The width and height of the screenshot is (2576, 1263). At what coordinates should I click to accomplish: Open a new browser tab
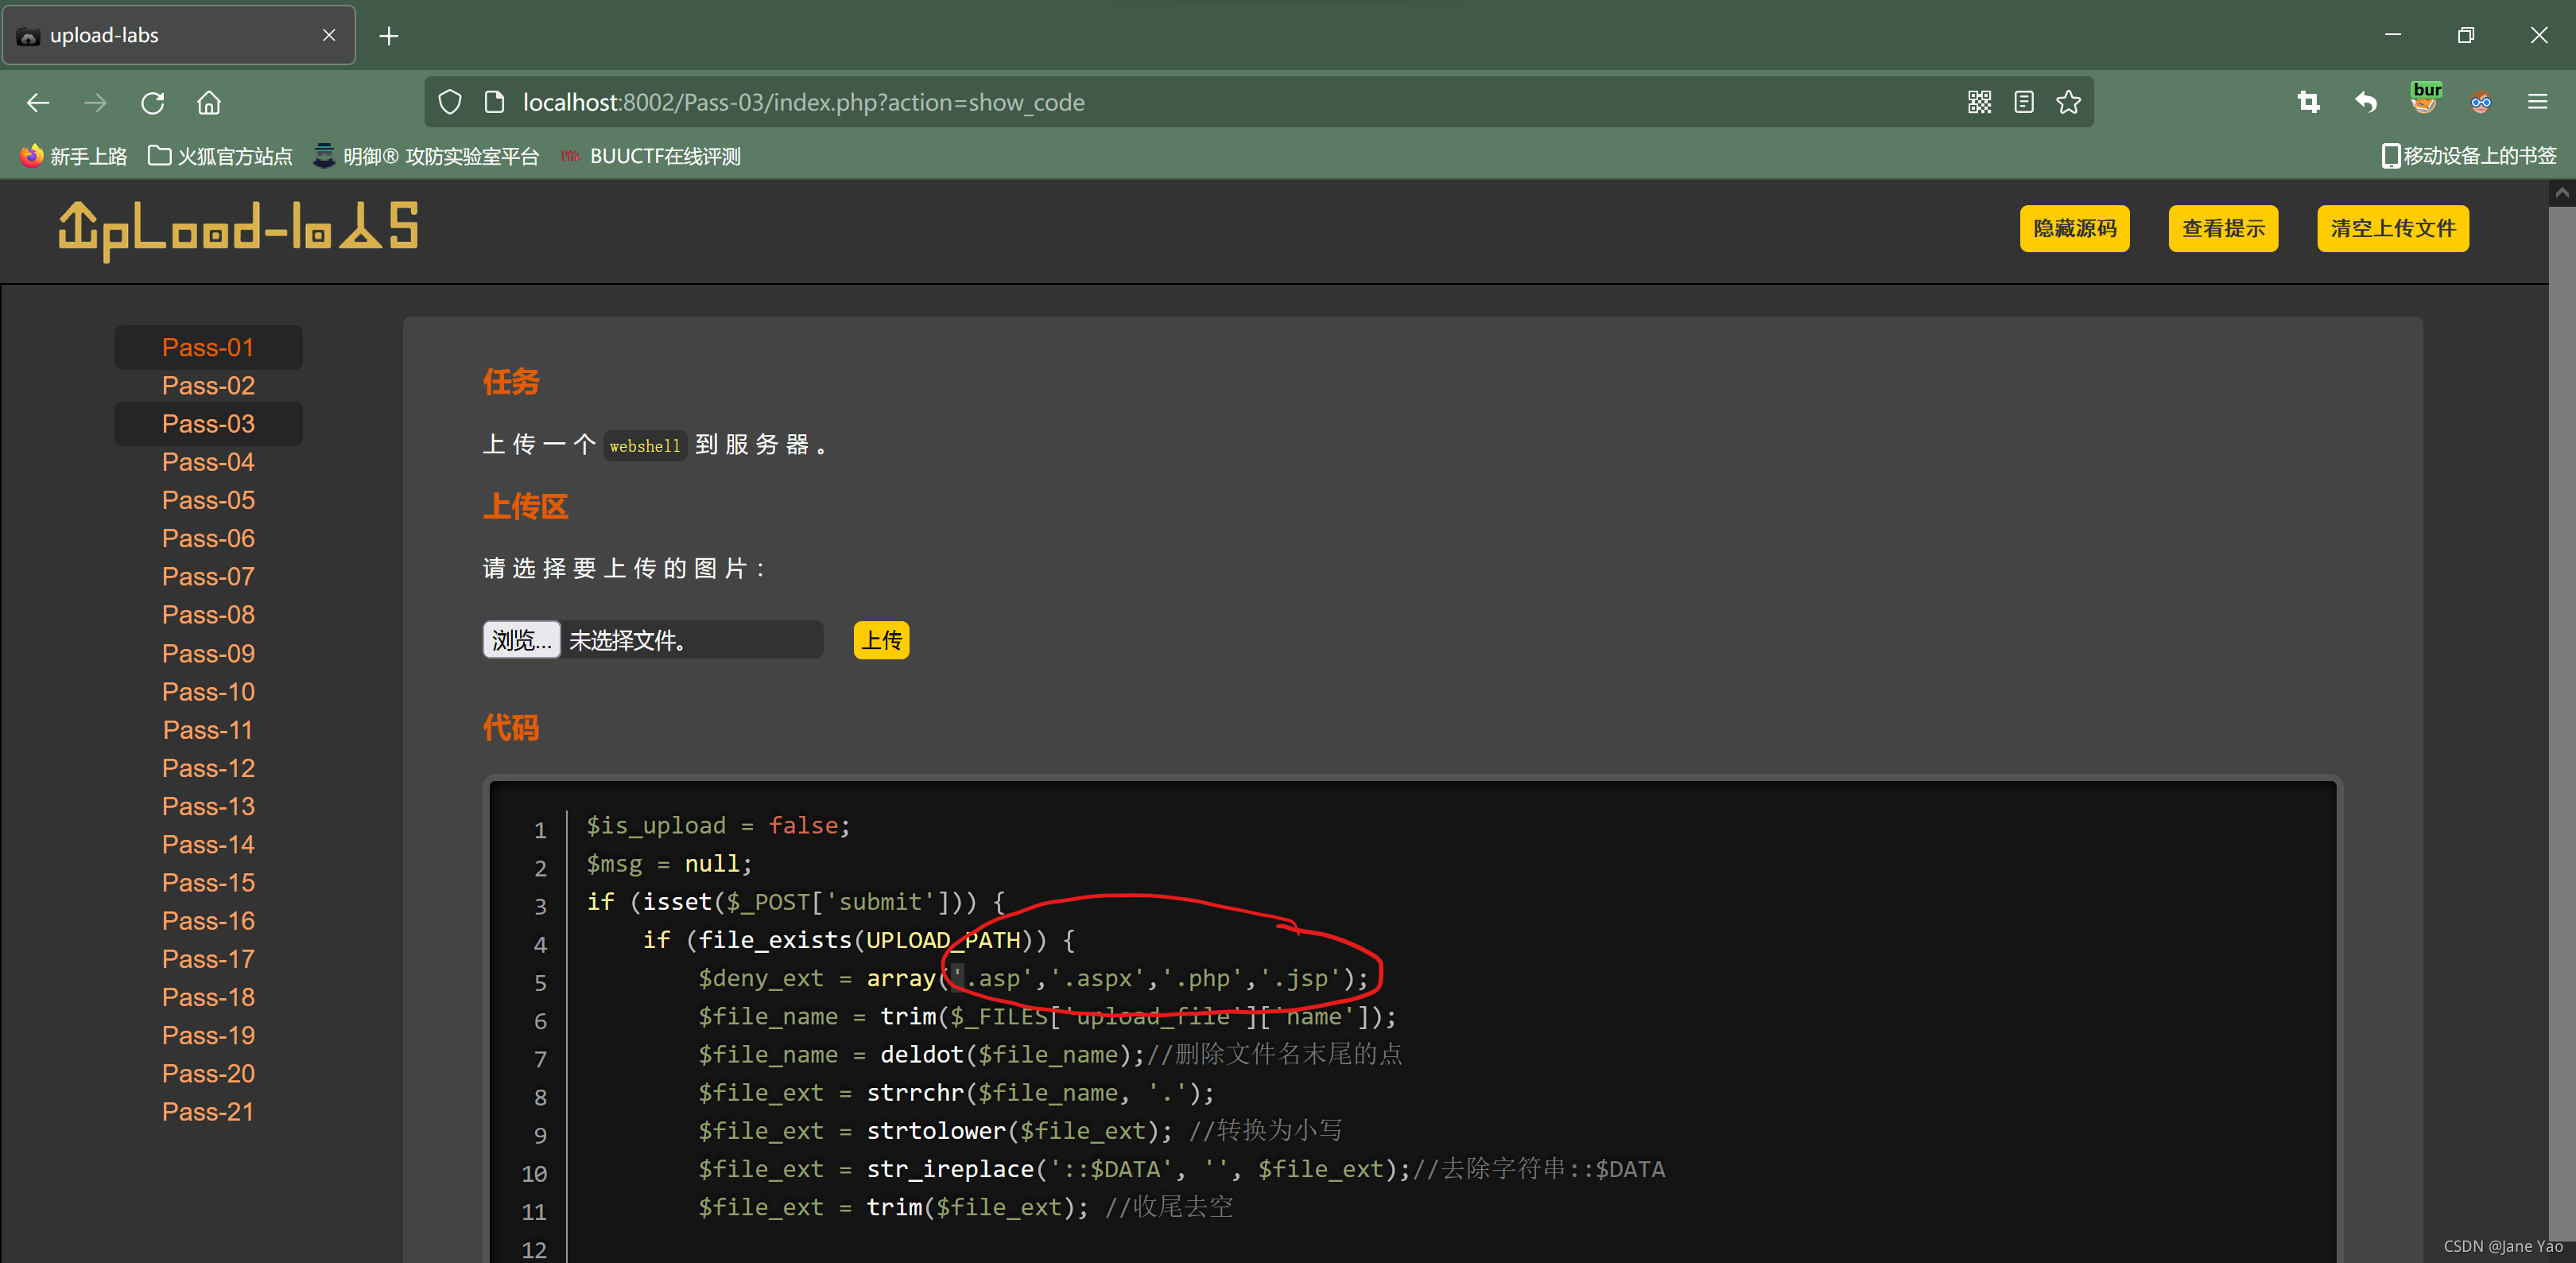pos(389,36)
